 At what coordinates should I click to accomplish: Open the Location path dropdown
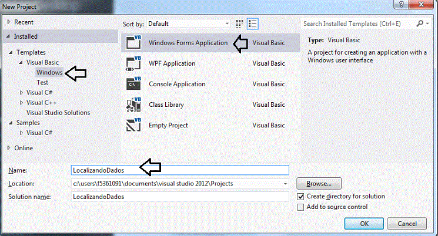285,184
